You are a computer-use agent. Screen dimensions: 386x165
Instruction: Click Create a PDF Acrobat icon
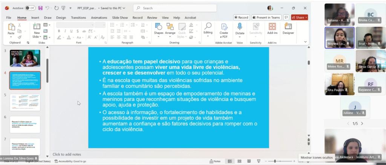coord(224,28)
